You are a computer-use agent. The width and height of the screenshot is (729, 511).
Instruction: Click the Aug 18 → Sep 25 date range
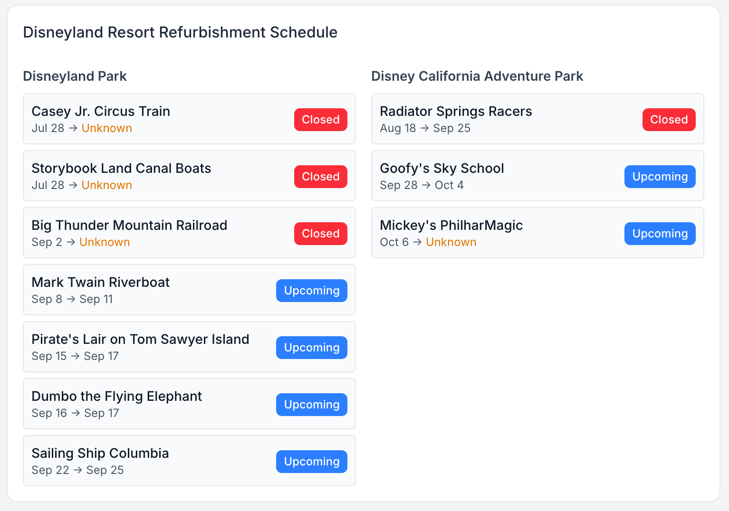tap(425, 128)
